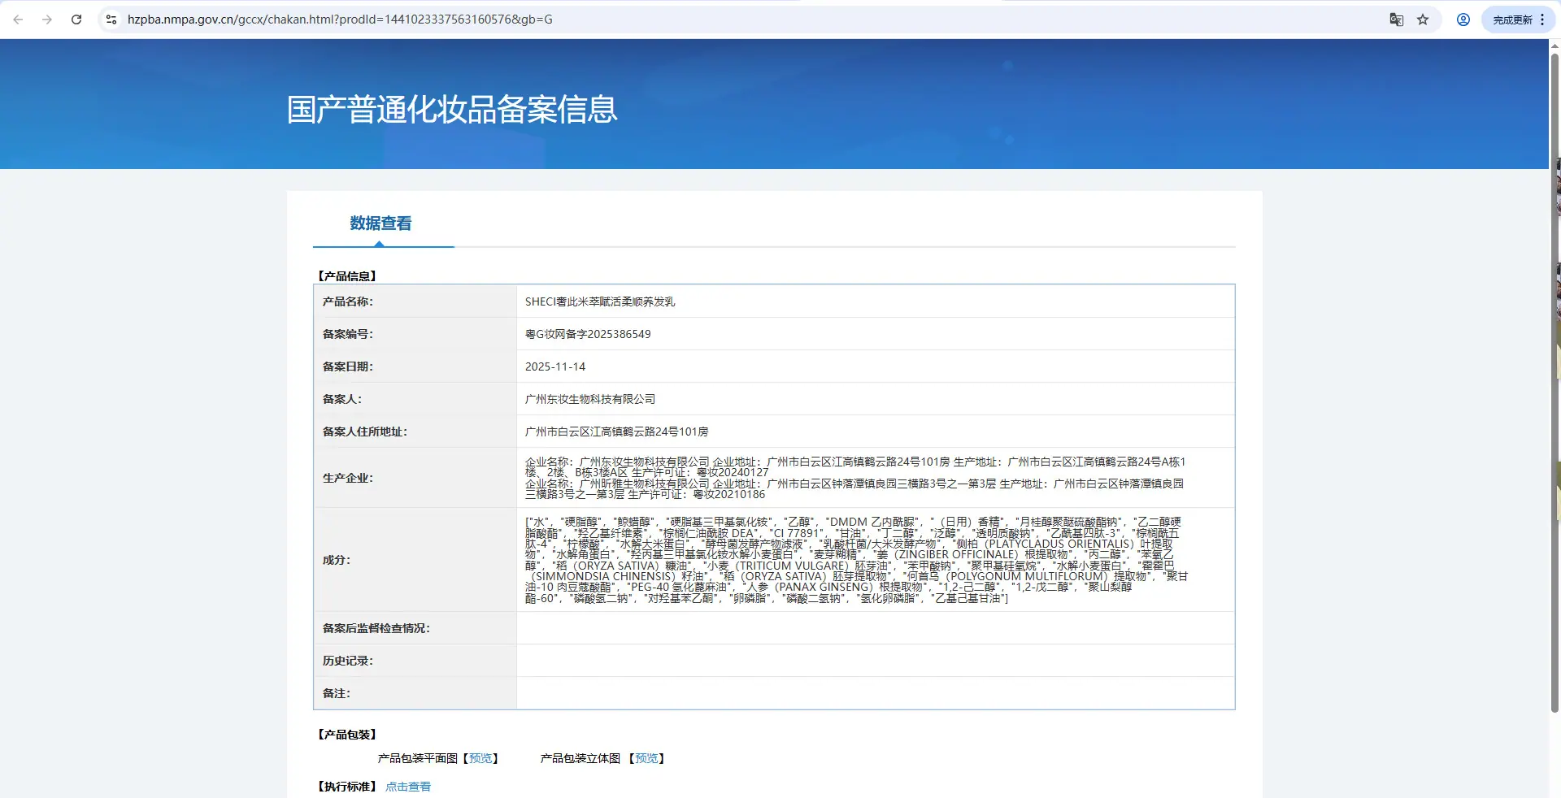1561x798 pixels.
Task: Open the translate page icon
Action: (x=1397, y=20)
